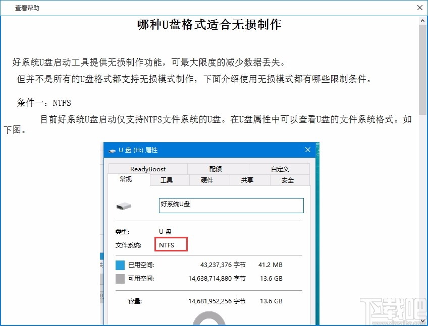Click the blue 已用空间 legend swatch

click(120, 265)
